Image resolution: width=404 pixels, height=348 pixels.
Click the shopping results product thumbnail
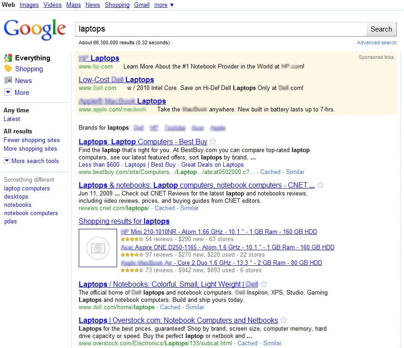click(98, 248)
